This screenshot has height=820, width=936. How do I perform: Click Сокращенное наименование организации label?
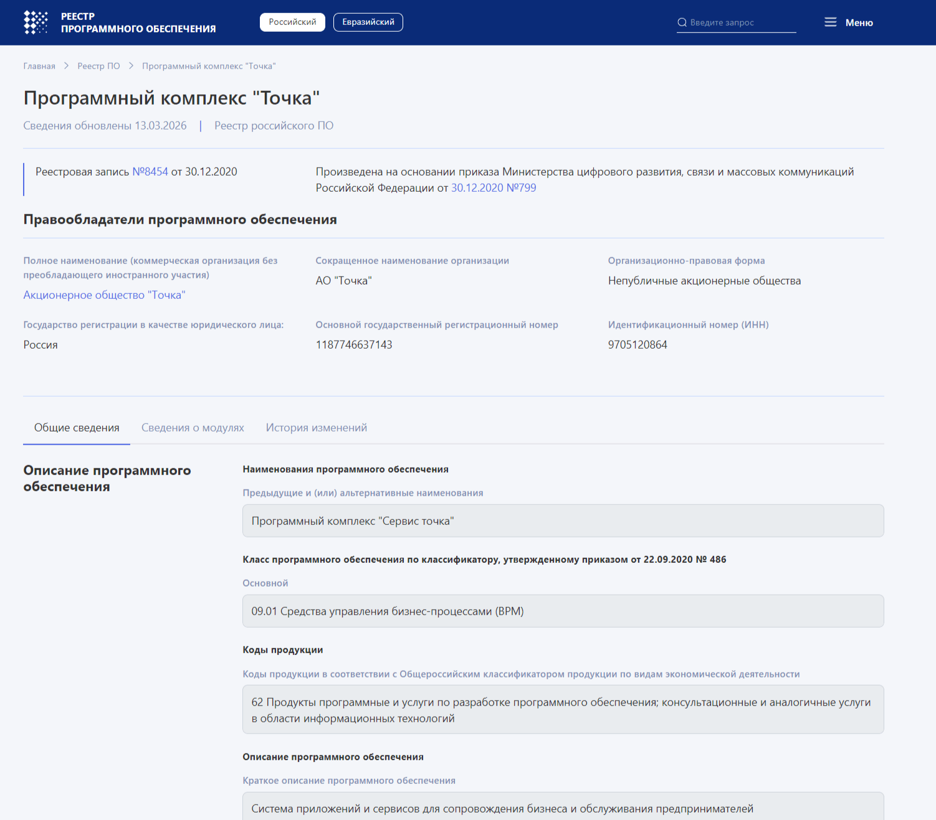(x=413, y=261)
